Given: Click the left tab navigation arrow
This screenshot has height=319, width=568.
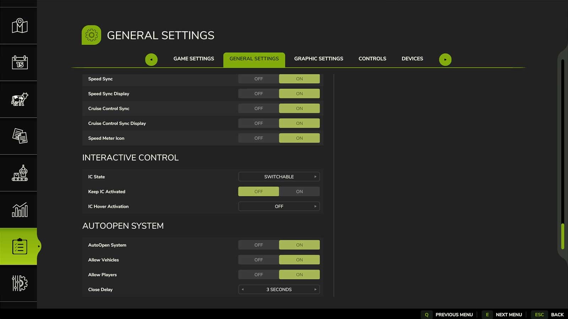Looking at the screenshot, I should [x=151, y=60].
